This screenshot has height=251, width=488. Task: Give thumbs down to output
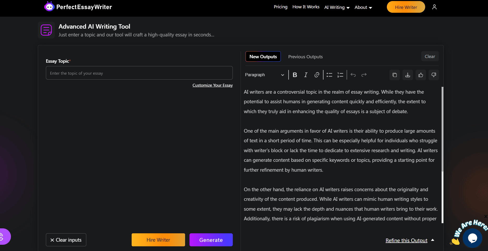(434, 75)
